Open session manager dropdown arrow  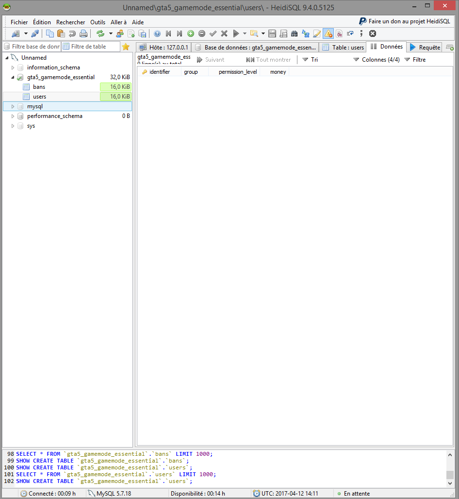(x=26, y=33)
